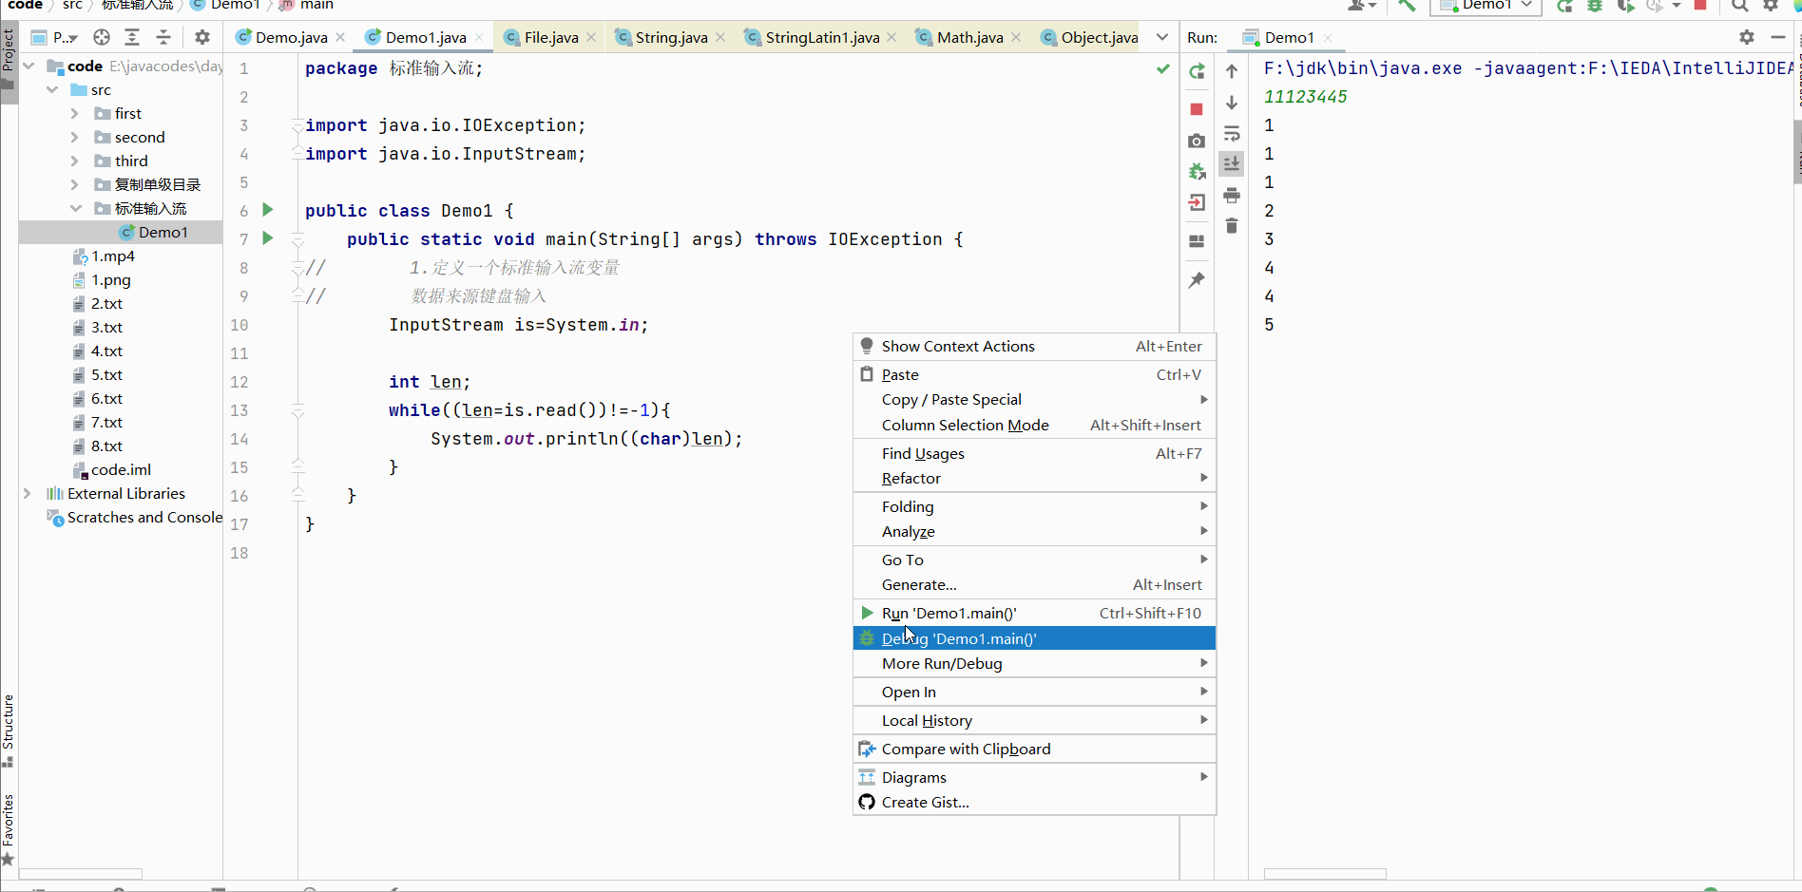The image size is (1802, 892).
Task: Attach debugger to process icon
Action: click(1197, 172)
